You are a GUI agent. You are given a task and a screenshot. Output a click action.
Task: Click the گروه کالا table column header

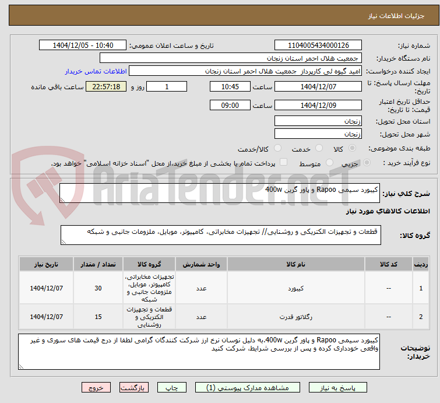click(149, 264)
